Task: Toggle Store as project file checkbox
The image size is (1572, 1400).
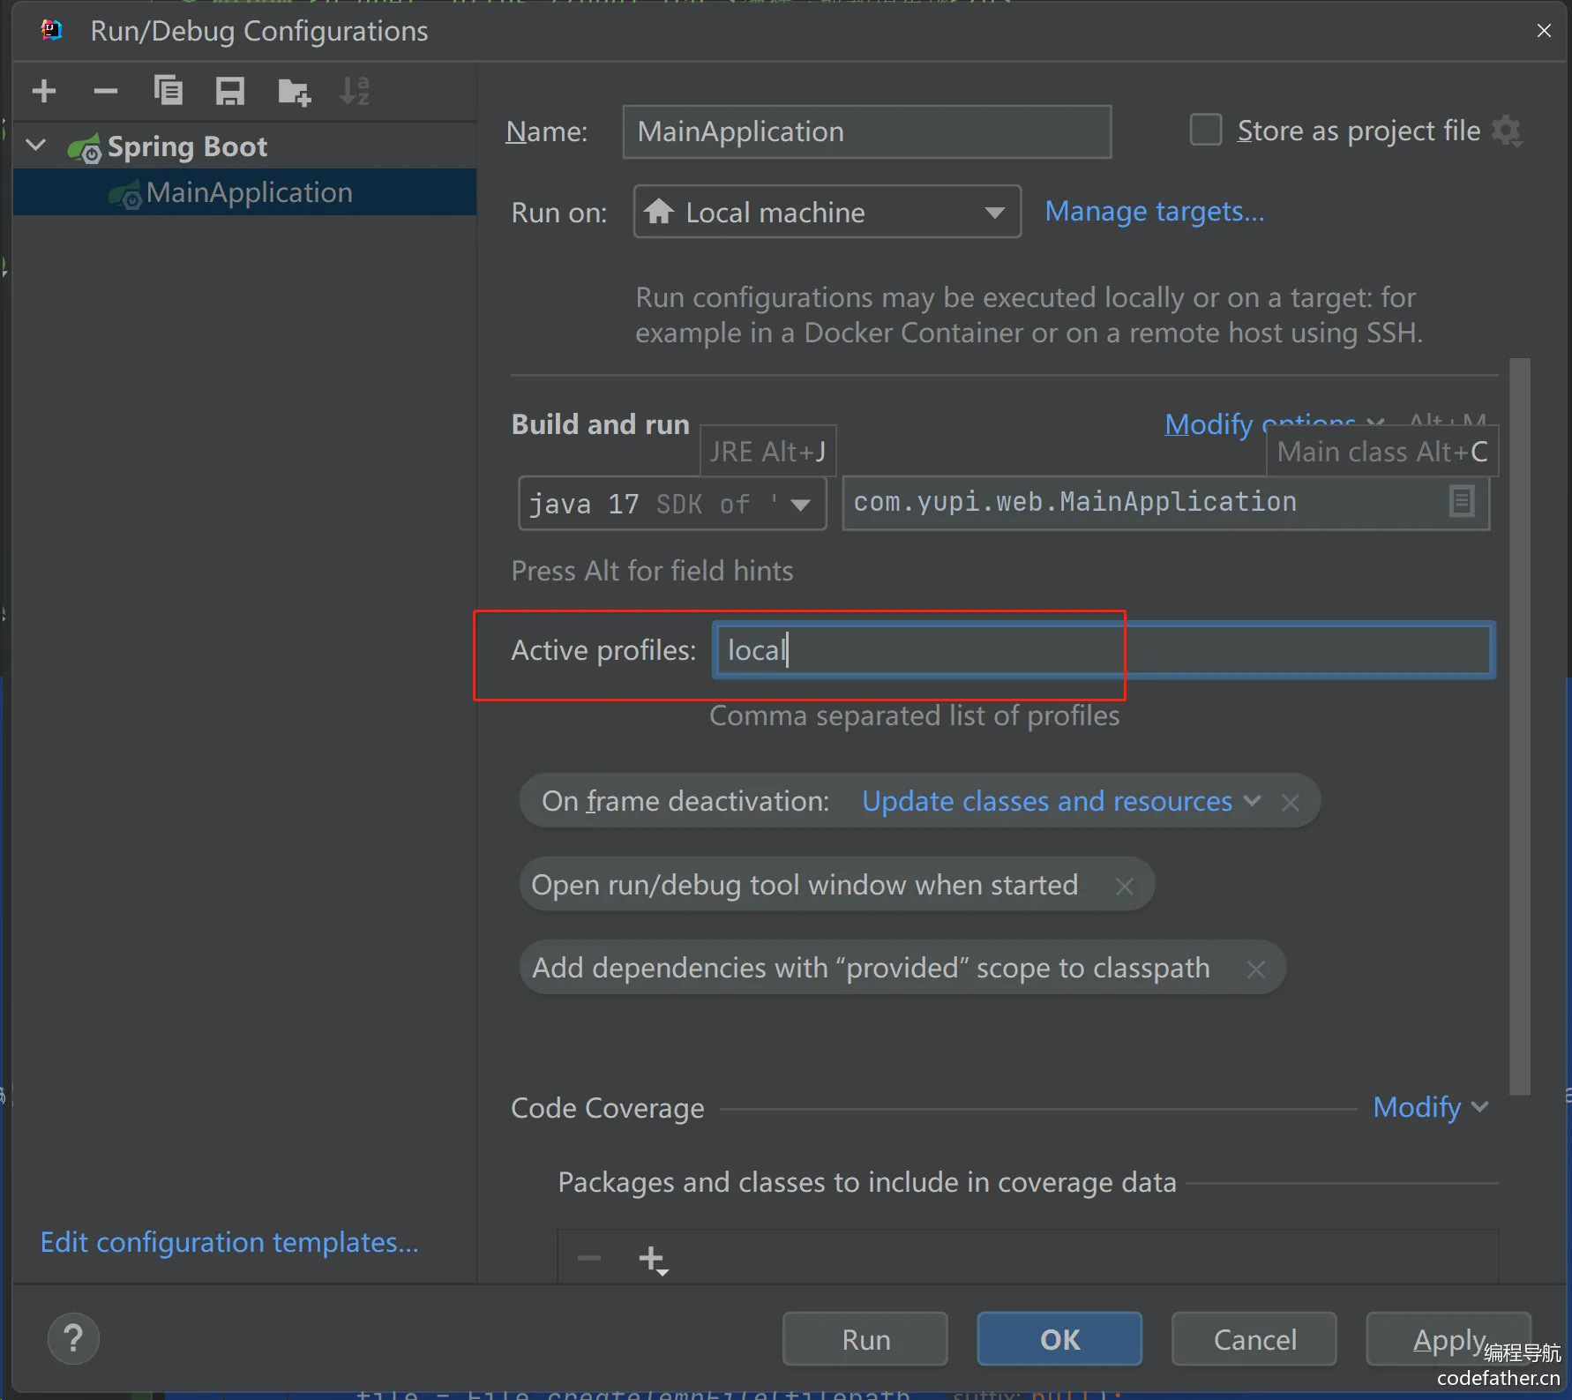Action: (1206, 130)
